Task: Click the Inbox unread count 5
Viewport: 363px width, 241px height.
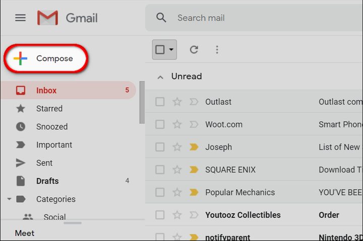Action: tap(127, 90)
